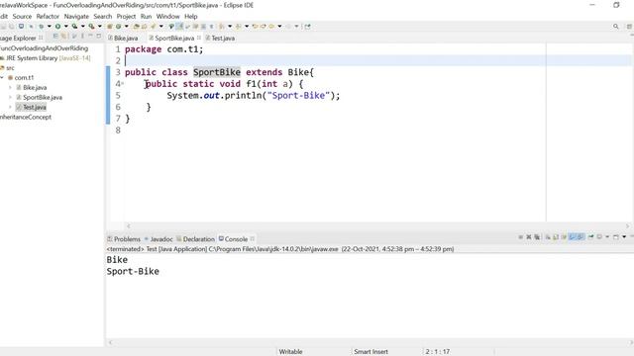Open the External Tools dropdown arrow
This screenshot has height=356, width=634.
[x=99, y=27]
